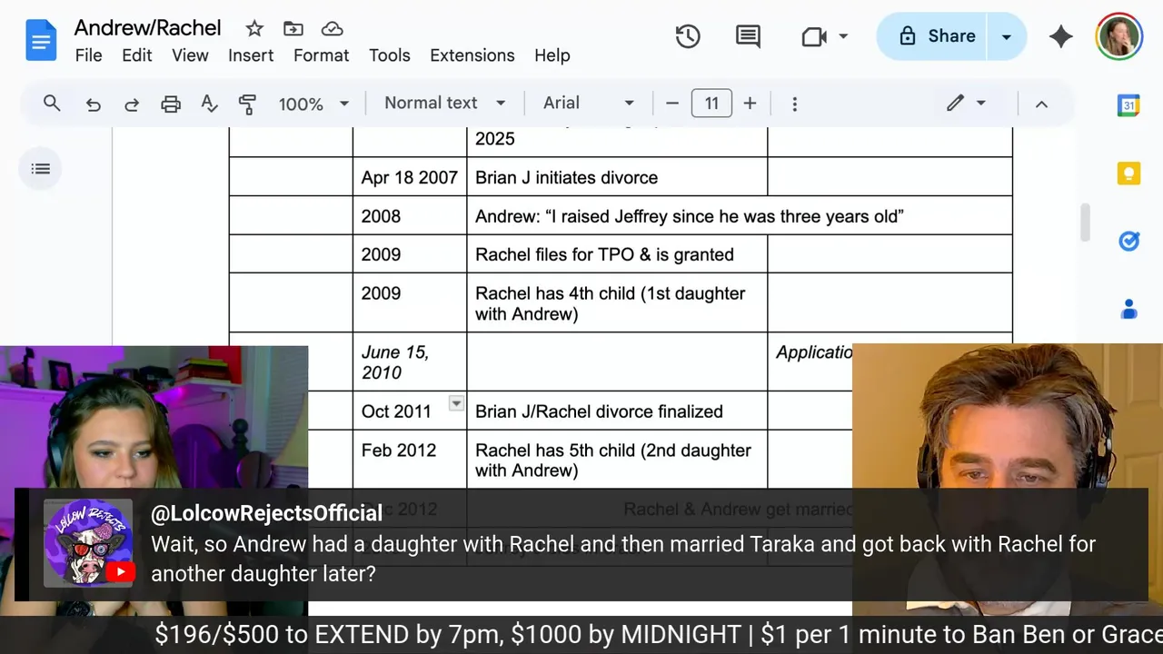
Task: Open the comments history icon
Action: pyautogui.click(x=748, y=36)
